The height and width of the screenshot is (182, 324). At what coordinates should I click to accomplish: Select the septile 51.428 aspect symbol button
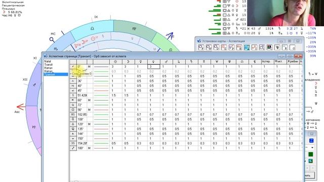pyautogui.click(x=73, y=96)
